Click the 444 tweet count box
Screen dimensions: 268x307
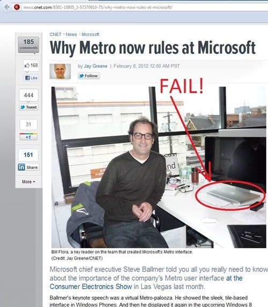coord(28,96)
